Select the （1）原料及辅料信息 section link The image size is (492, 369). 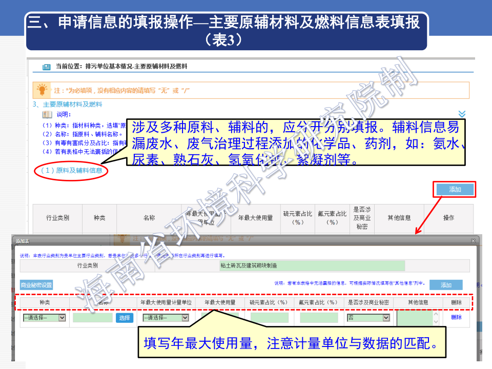tap(71, 170)
